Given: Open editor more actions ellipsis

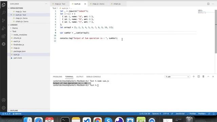Looking at the screenshot, I should pyautogui.click(x=213, y=4).
